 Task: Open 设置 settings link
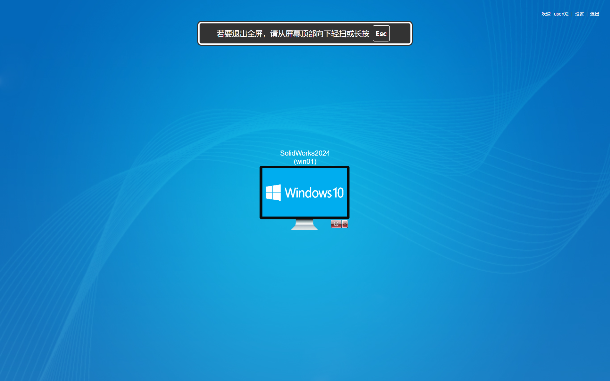click(579, 14)
